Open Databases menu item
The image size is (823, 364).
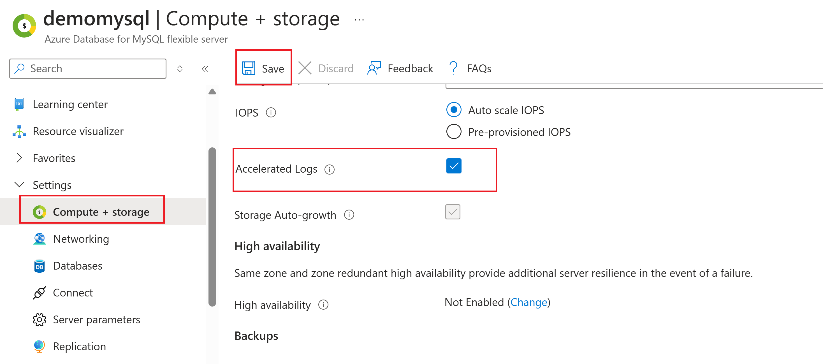coord(77,266)
